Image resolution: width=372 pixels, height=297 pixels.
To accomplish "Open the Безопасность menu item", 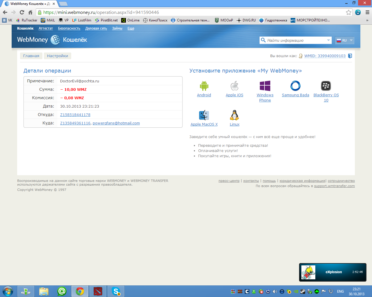I will pos(69,28).
